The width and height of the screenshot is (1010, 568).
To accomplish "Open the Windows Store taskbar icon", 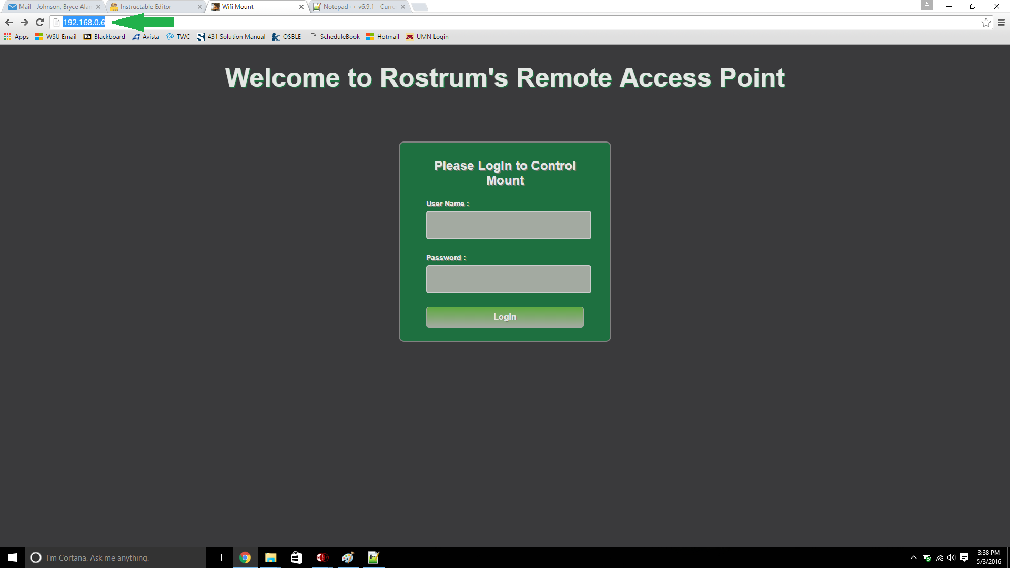I will [297, 557].
